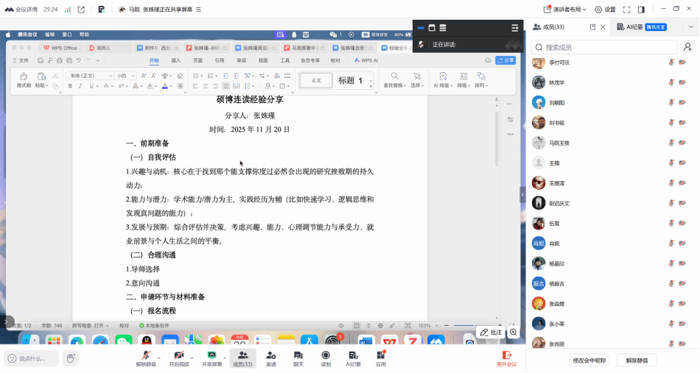This screenshot has width=700, height=373.
Task: Open the 聊天 chat panel
Action: (298, 355)
